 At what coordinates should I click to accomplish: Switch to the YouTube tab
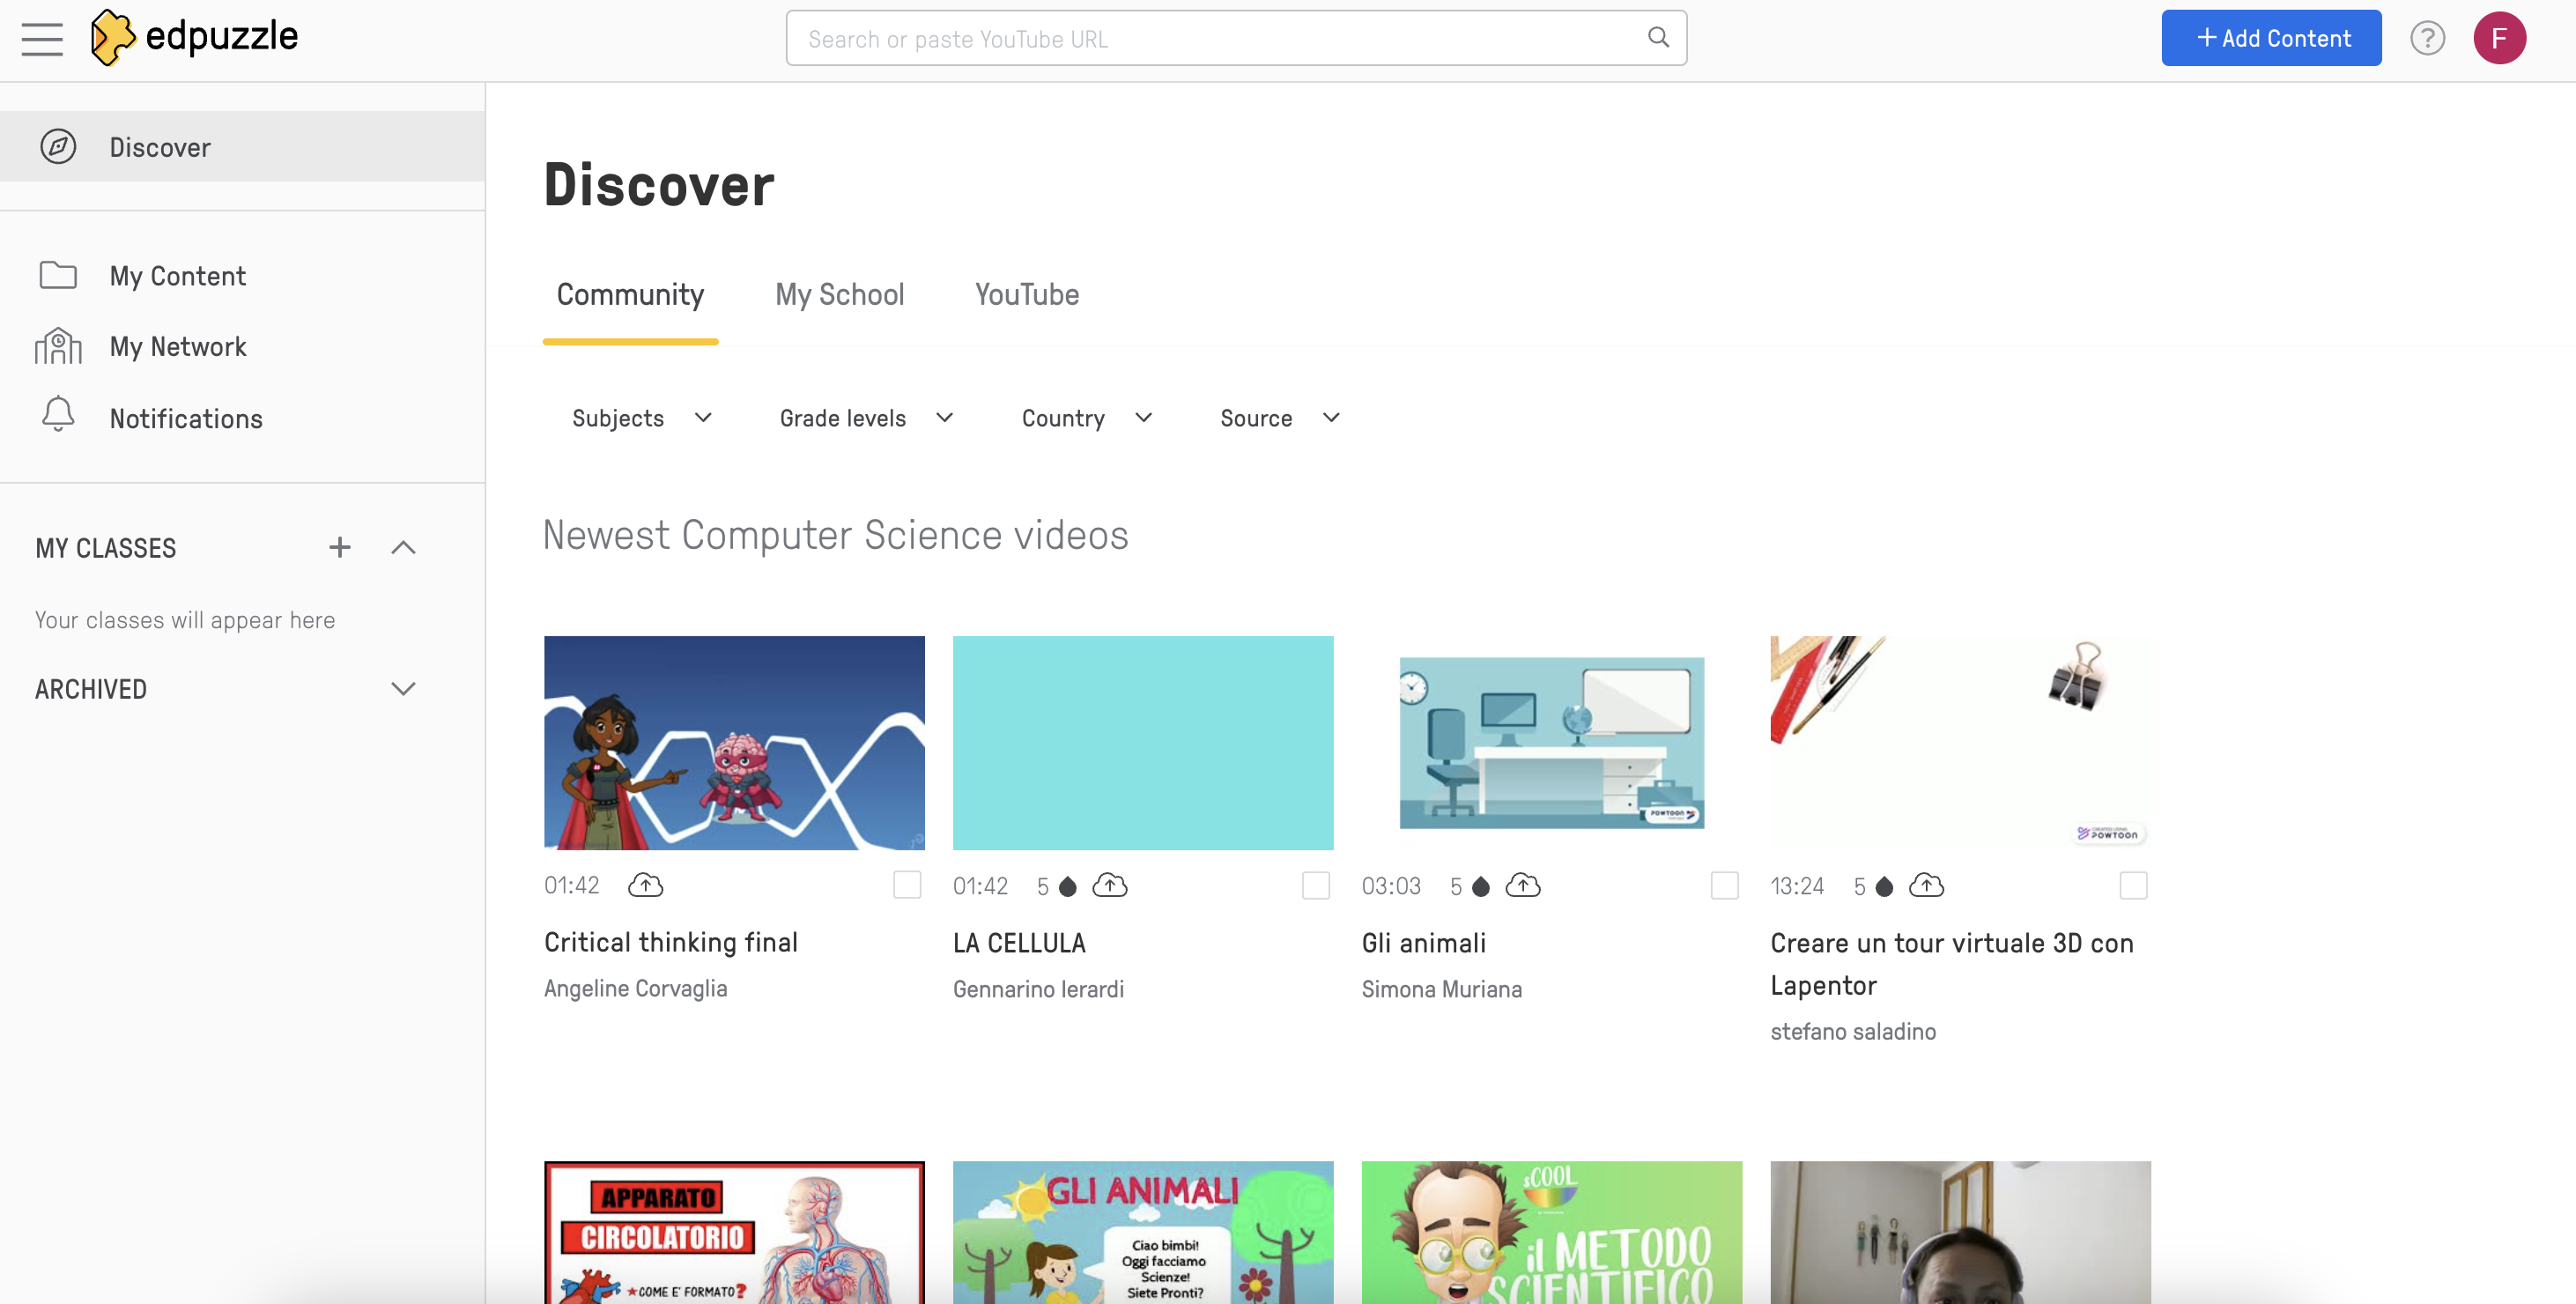pos(1026,294)
